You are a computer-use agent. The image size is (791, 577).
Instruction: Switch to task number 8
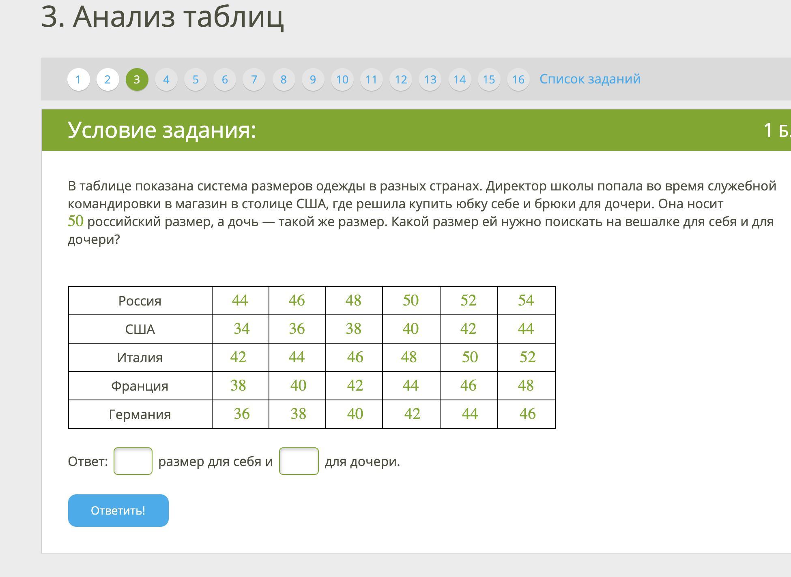[x=284, y=79]
